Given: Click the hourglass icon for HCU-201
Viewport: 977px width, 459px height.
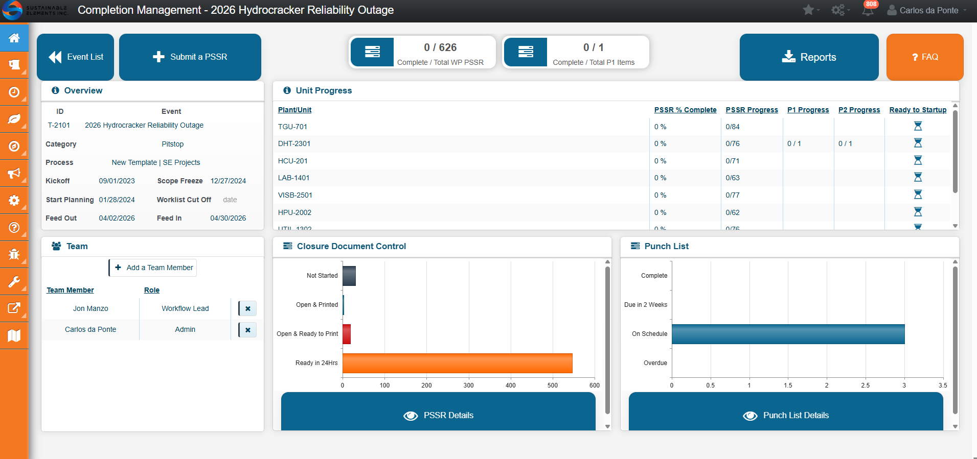Looking at the screenshot, I should tap(918, 160).
